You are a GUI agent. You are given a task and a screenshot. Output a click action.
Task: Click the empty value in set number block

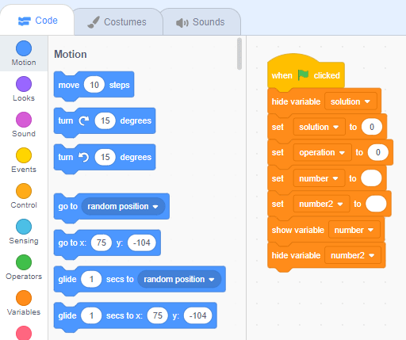(x=371, y=178)
